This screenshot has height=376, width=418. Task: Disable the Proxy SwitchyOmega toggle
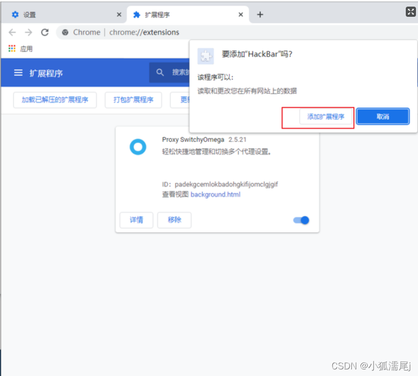pos(301,220)
